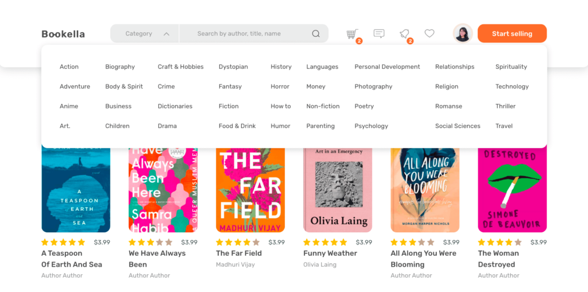Click the title The Far Field
The height and width of the screenshot is (292, 588).
point(238,253)
